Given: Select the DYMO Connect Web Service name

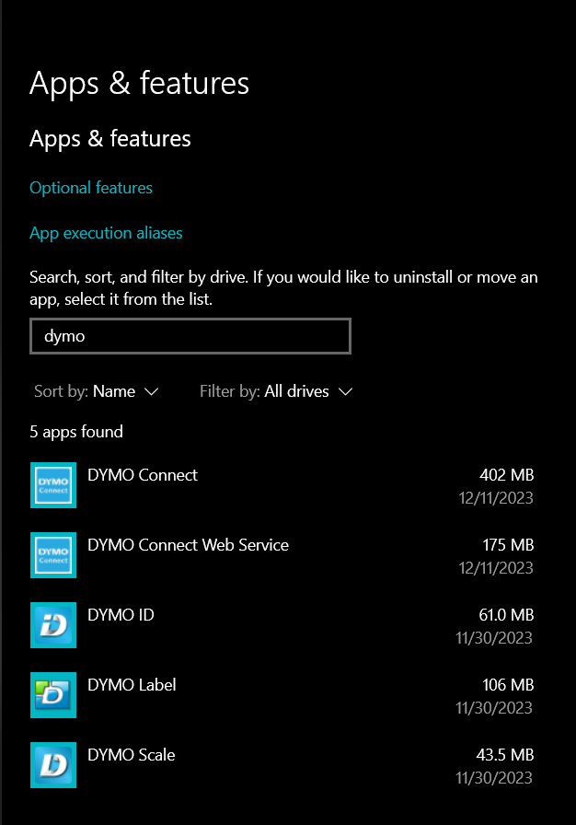Looking at the screenshot, I should coord(188,545).
